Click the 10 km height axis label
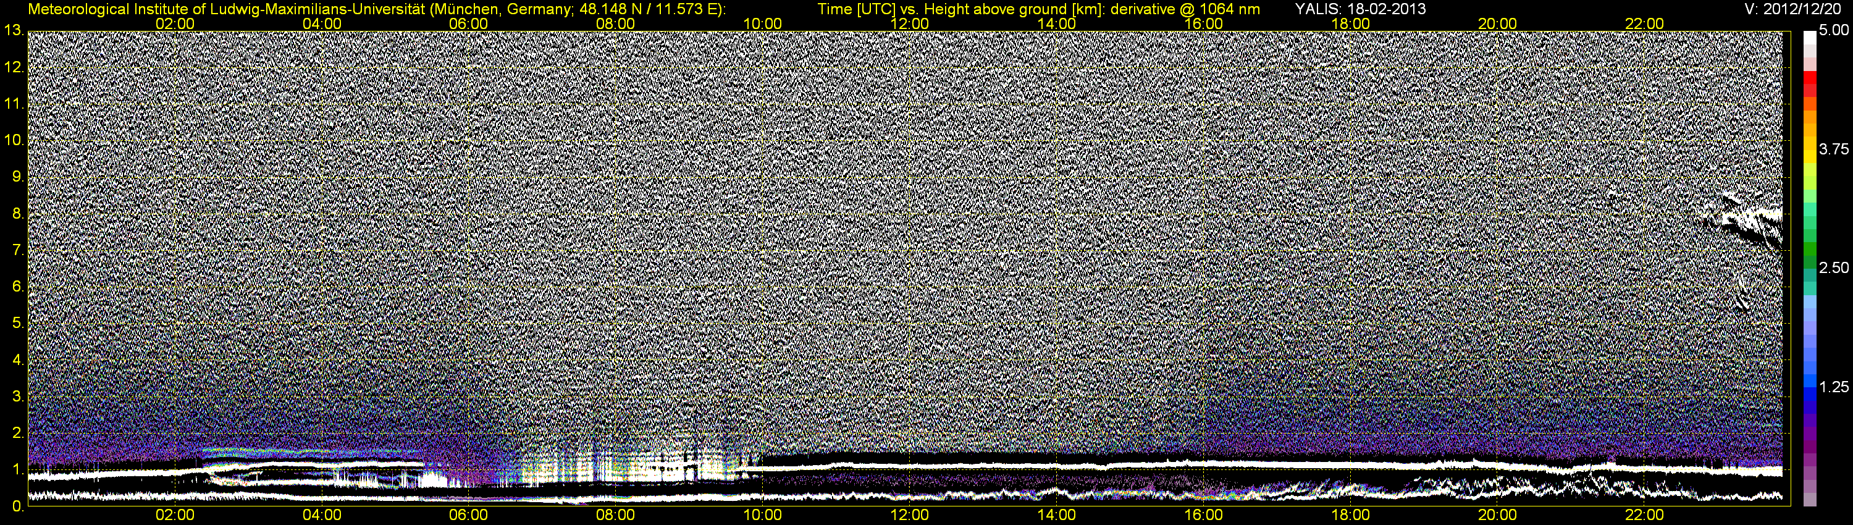Image resolution: width=1853 pixels, height=525 pixels. [14, 140]
